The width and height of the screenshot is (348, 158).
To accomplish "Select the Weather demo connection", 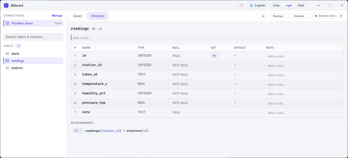I will point(33,23).
